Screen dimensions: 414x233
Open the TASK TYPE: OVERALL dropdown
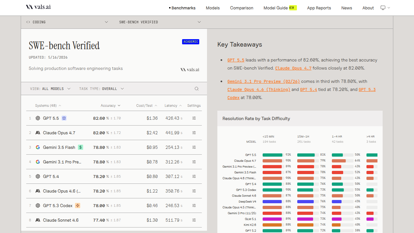tap(102, 89)
